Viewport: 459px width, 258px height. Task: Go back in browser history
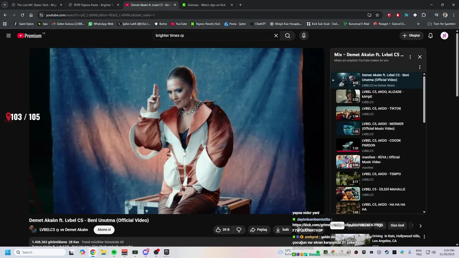point(5,15)
